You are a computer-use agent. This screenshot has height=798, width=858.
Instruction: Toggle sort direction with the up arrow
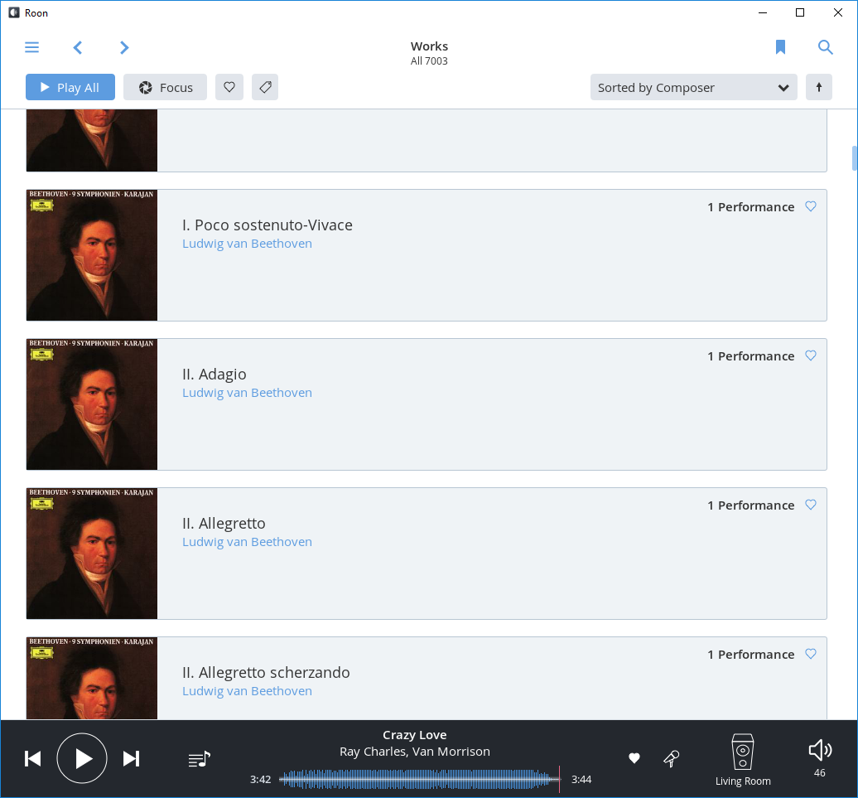click(x=818, y=87)
